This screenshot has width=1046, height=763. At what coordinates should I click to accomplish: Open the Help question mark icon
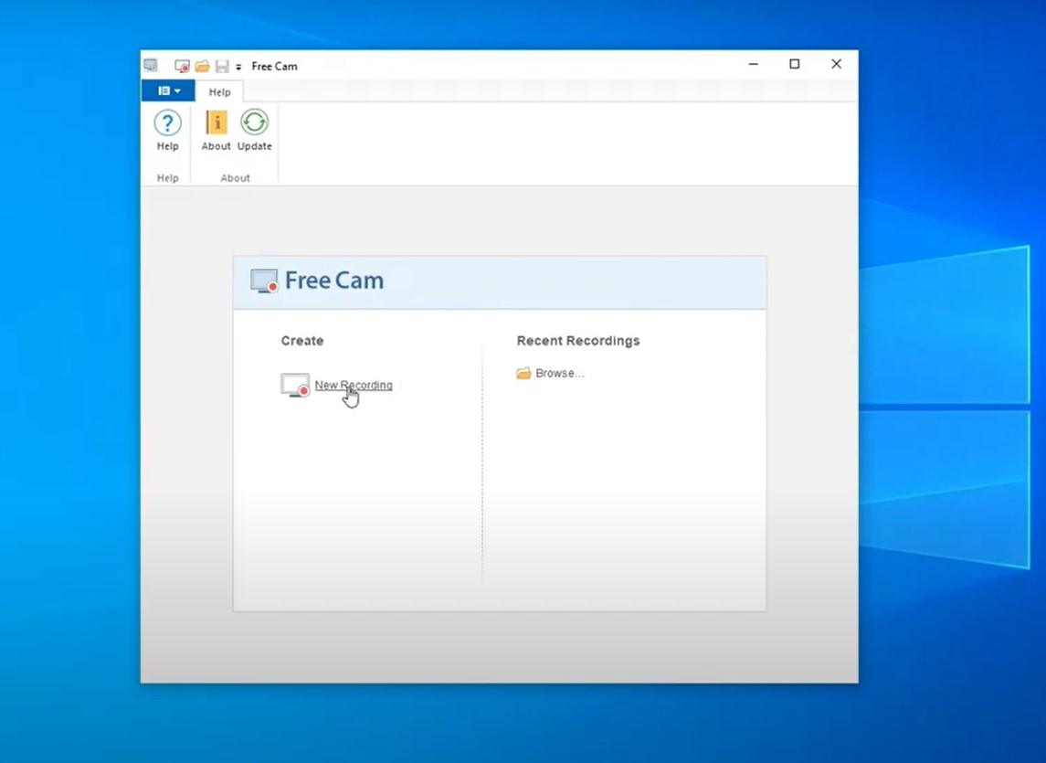click(166, 122)
